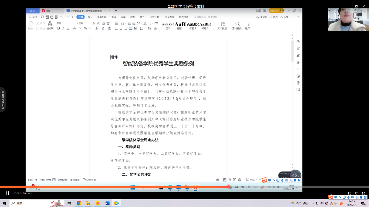Click the Find and Replace (查找替换) magnifier
The width and height of the screenshot is (369, 207).
tap(237, 24)
